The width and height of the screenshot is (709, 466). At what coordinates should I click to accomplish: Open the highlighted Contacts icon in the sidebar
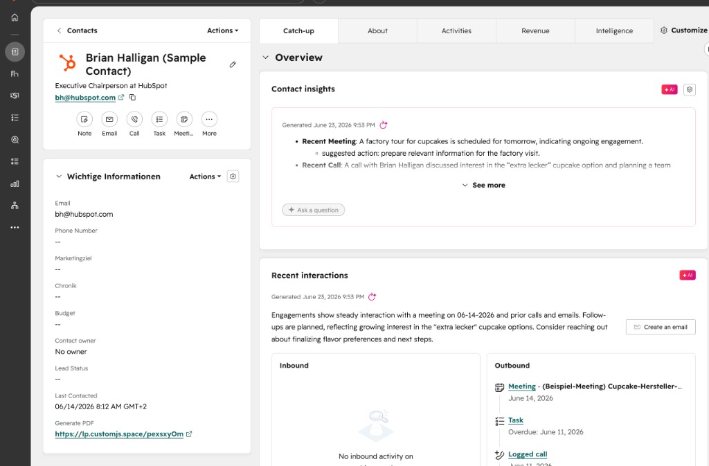coord(15,52)
